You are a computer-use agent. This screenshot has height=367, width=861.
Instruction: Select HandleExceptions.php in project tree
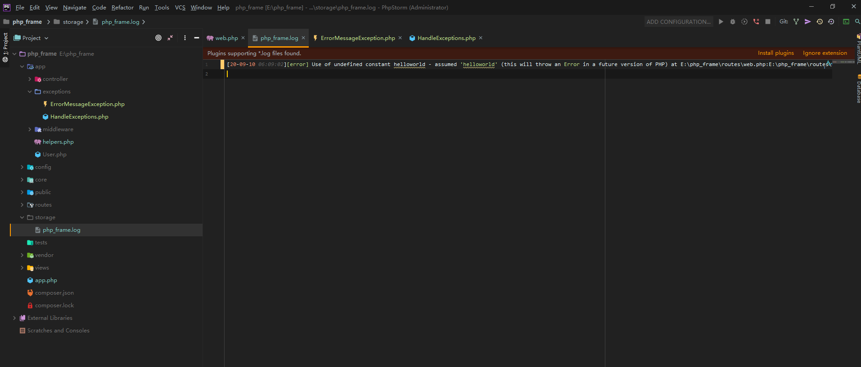point(79,117)
